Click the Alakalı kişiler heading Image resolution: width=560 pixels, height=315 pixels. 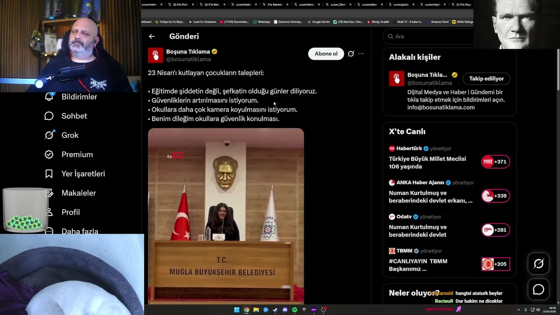[415, 57]
